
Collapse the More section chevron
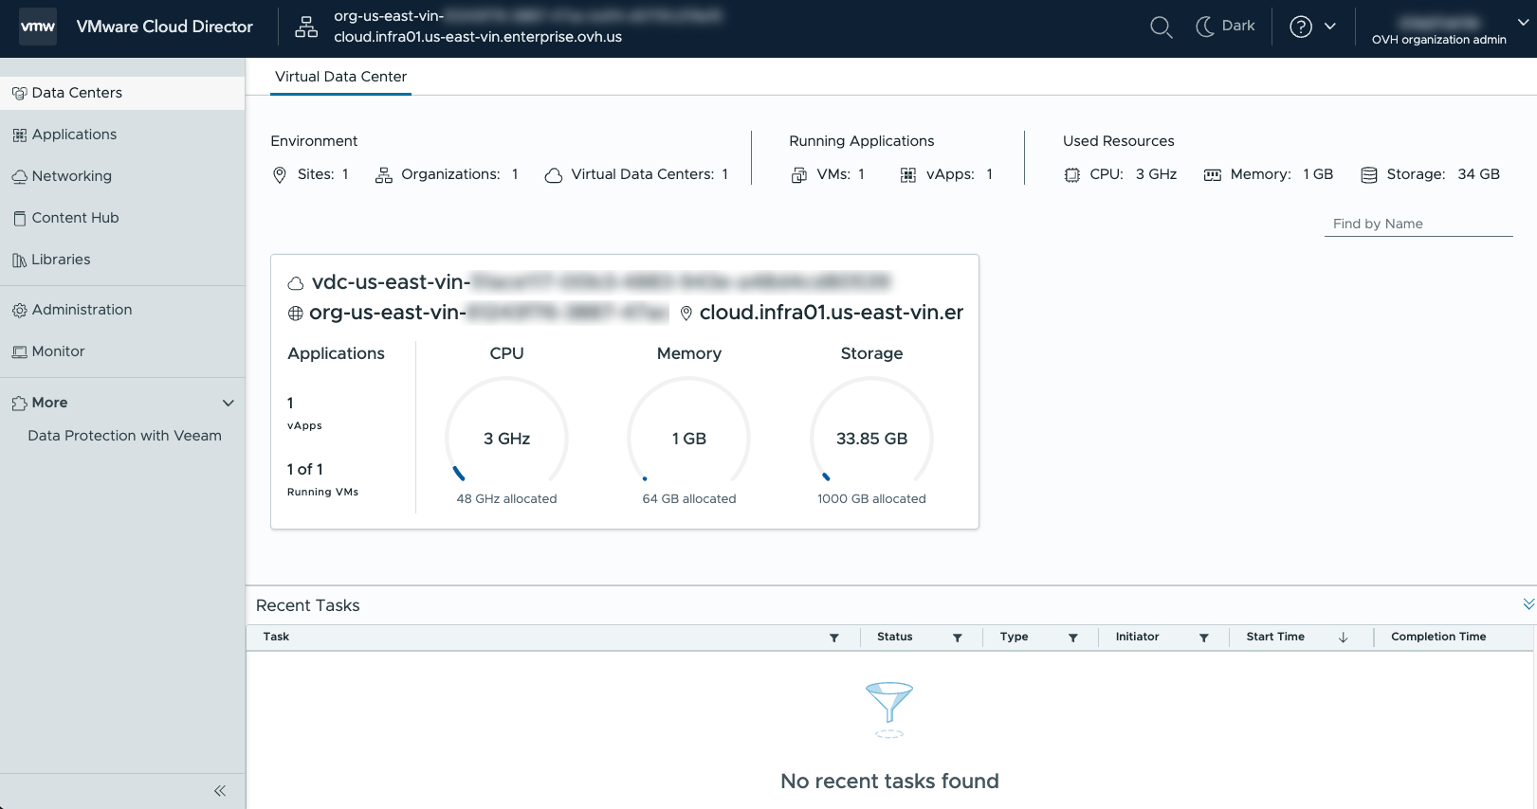[x=228, y=403]
